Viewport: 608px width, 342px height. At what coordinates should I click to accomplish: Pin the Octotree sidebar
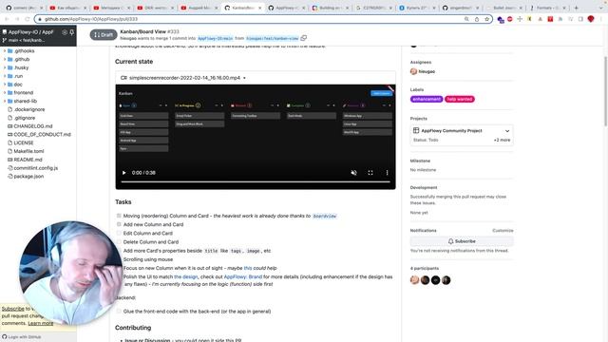[x=72, y=32]
